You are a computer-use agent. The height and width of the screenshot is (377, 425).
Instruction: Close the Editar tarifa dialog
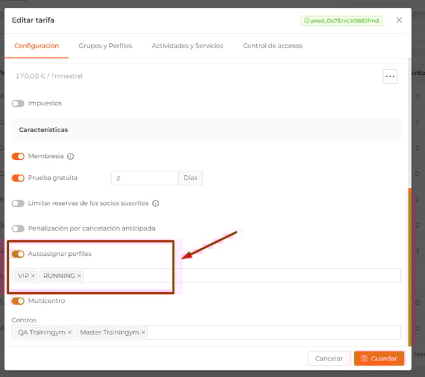pyautogui.click(x=399, y=20)
